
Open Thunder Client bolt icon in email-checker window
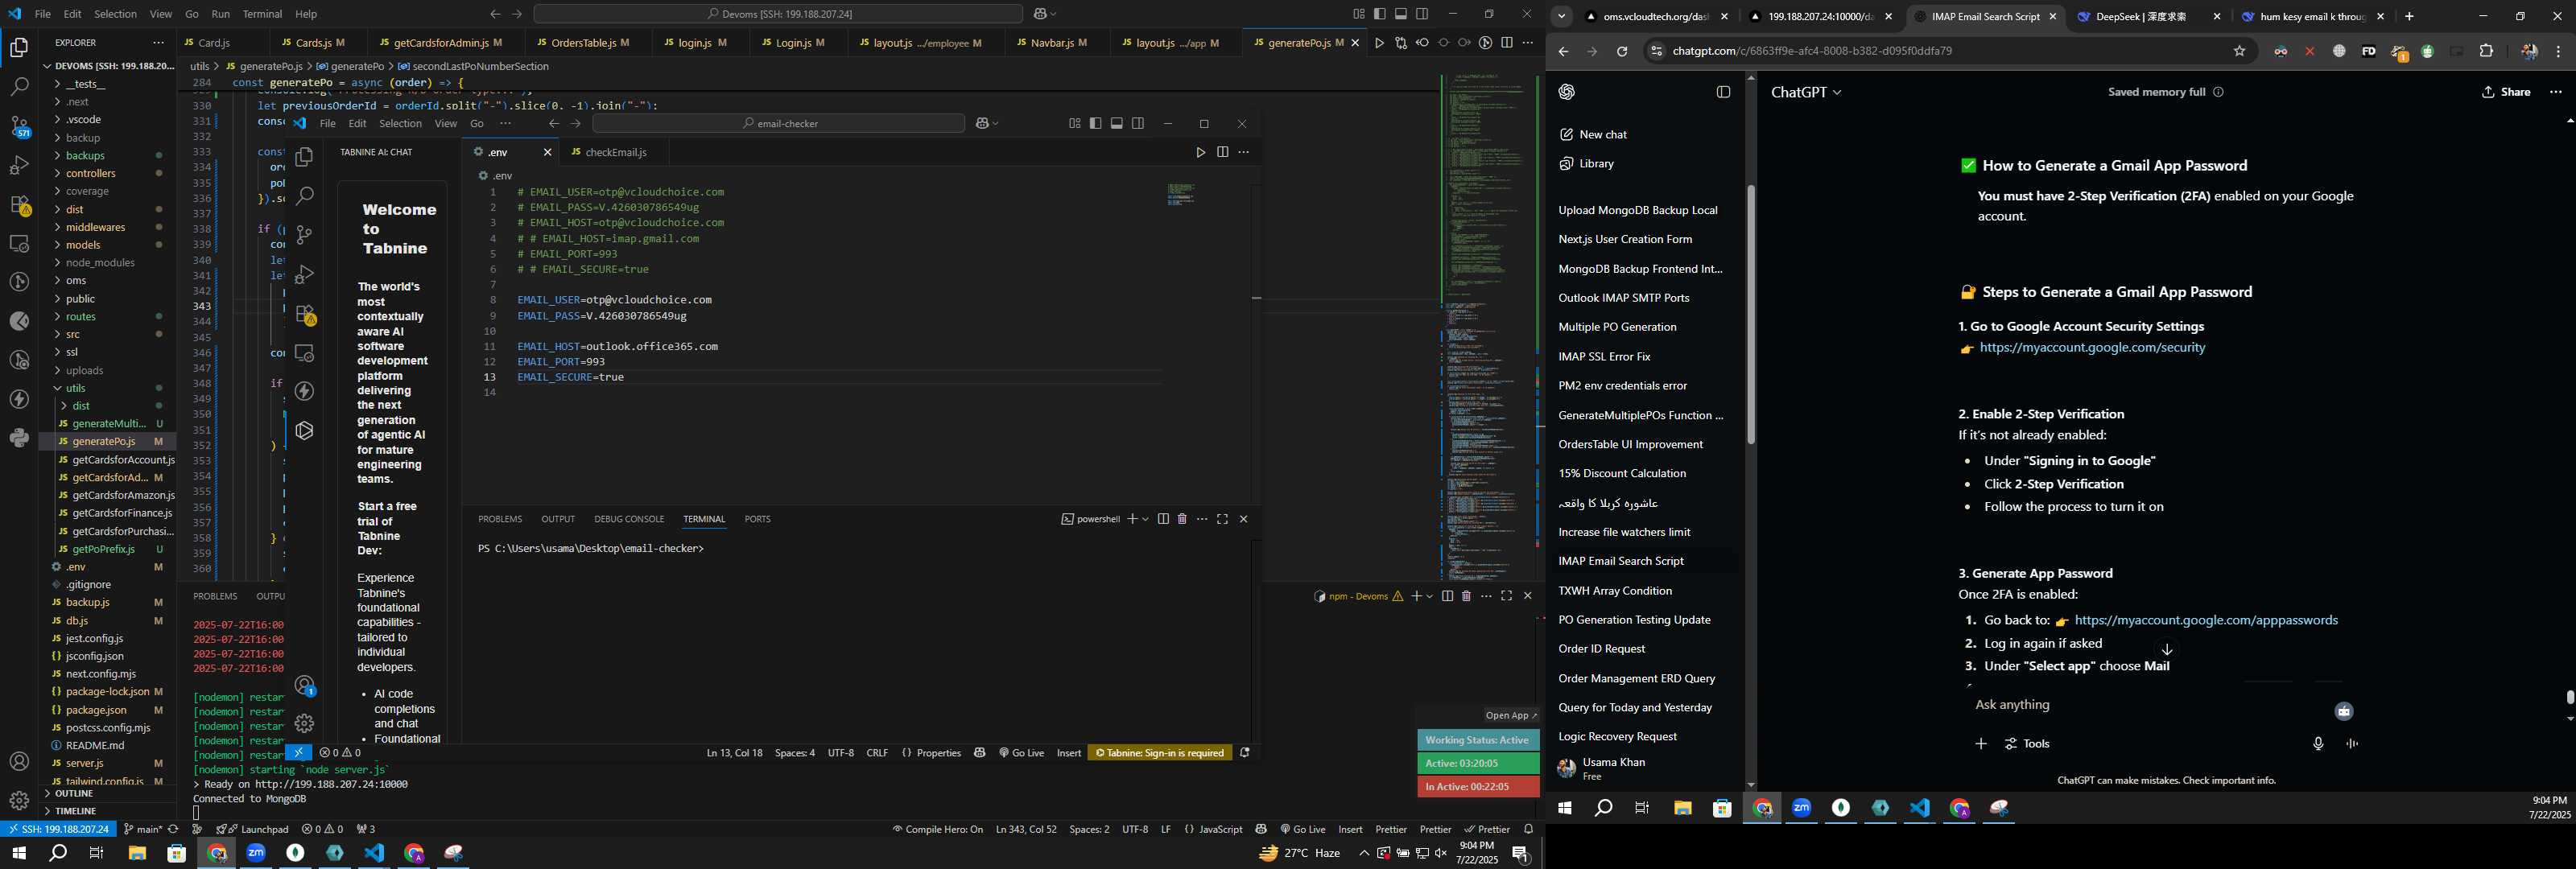[x=305, y=391]
